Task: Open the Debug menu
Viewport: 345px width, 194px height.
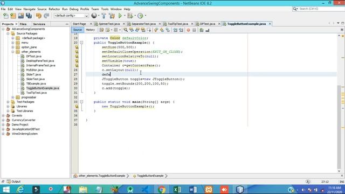Action: click(74, 9)
